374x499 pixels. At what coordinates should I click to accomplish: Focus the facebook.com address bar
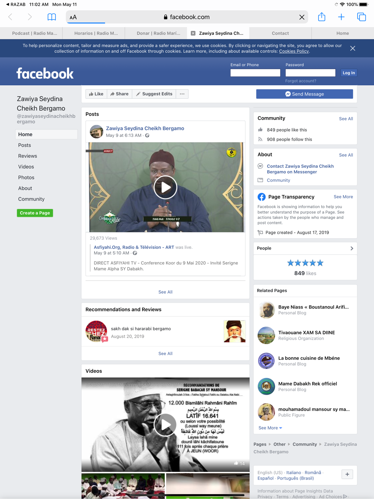pos(186,17)
